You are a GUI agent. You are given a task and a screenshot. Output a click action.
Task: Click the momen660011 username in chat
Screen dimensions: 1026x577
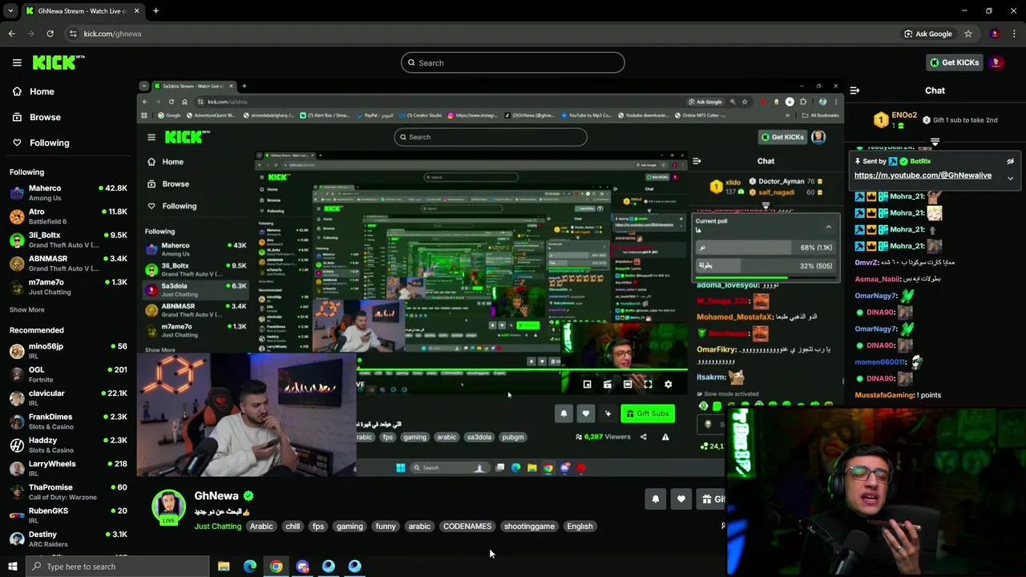pos(880,362)
